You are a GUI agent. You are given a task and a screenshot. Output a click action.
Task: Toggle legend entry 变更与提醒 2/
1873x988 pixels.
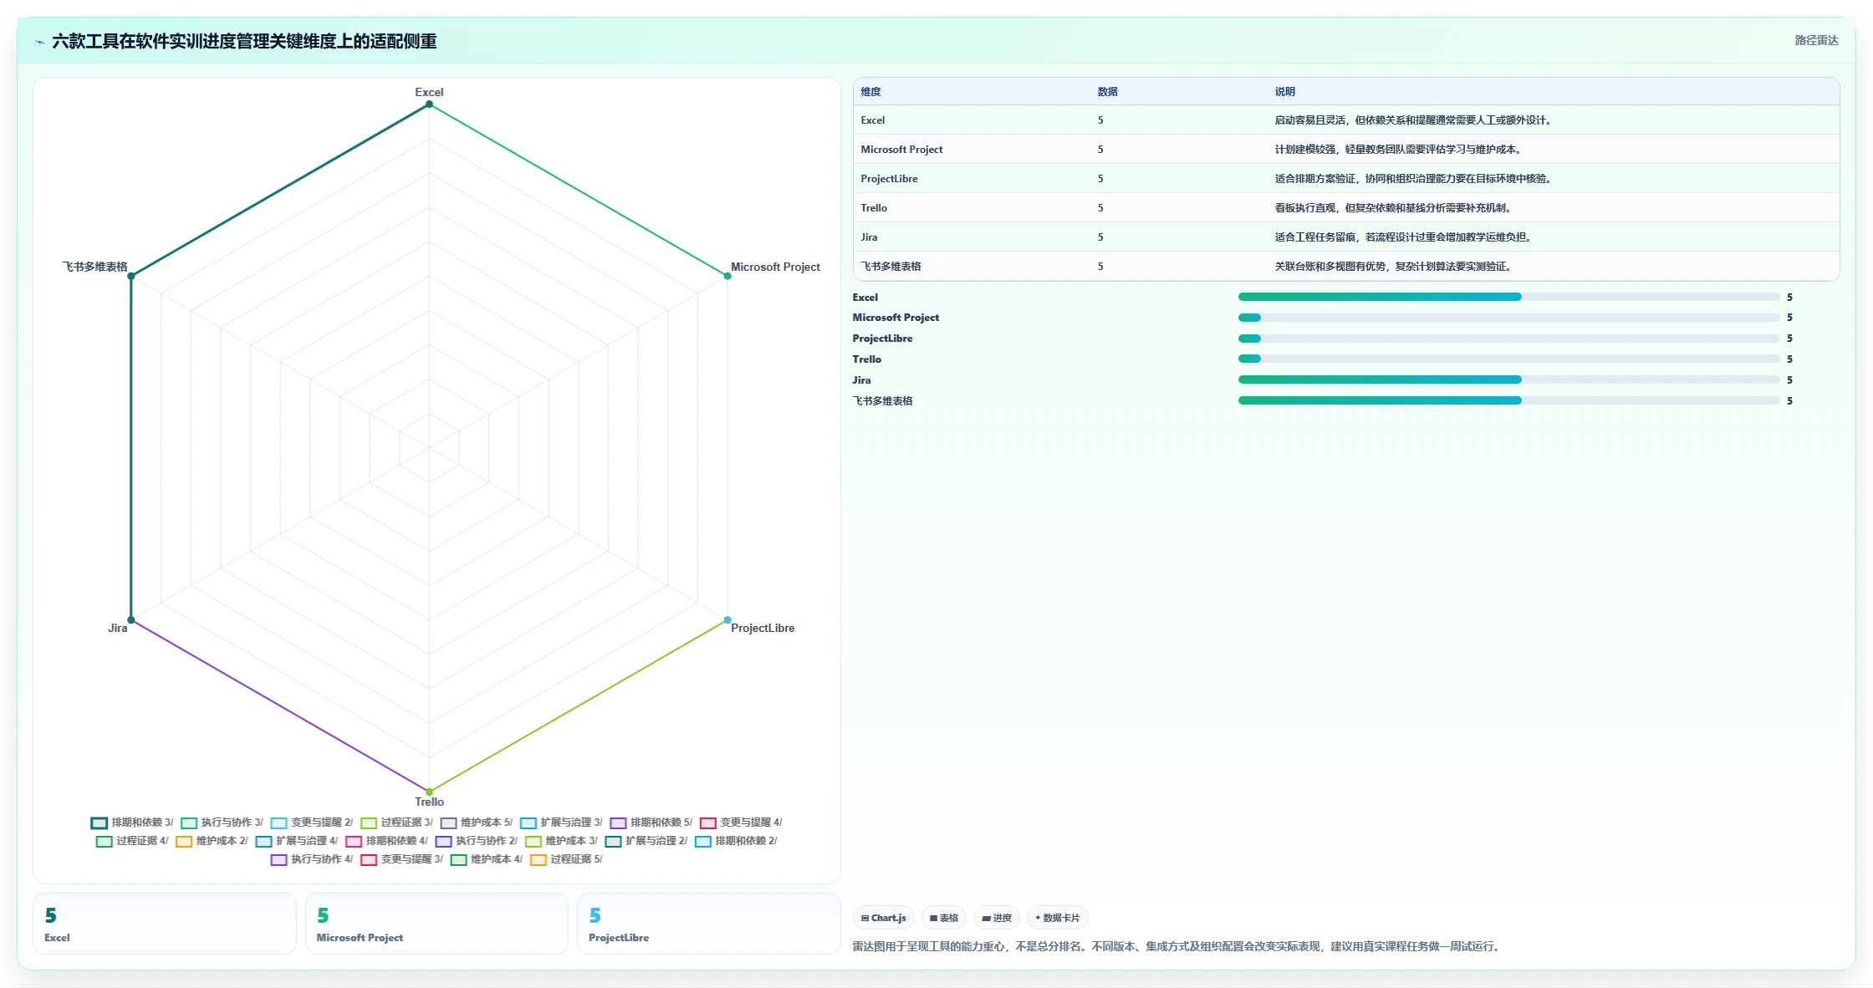311,822
